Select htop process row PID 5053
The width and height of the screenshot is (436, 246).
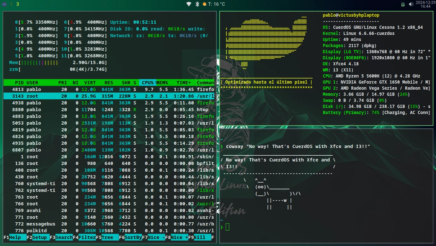coord(109,123)
